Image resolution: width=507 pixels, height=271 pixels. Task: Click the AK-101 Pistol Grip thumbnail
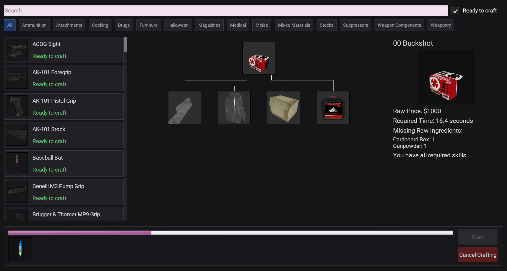click(x=17, y=106)
